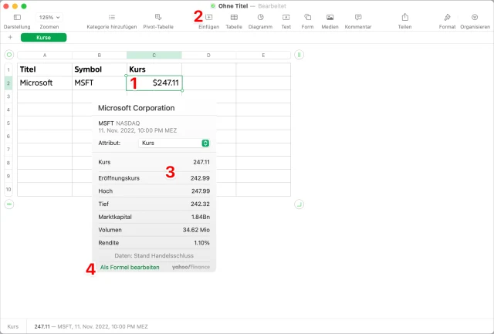Select the Kurse sheet tab

[43, 37]
